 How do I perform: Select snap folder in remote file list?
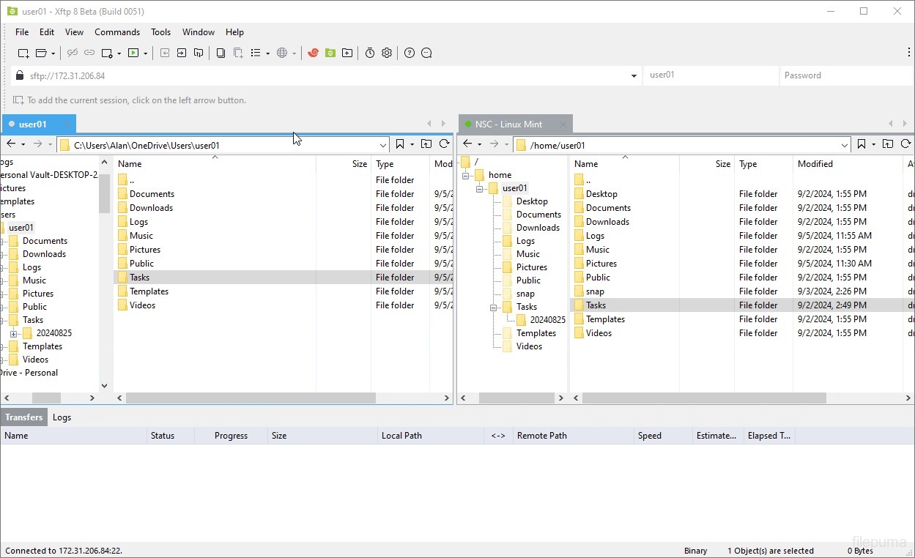(x=595, y=291)
